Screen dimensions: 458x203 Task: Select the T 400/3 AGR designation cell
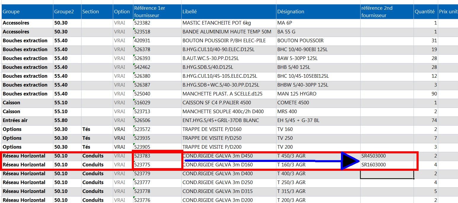(318, 173)
